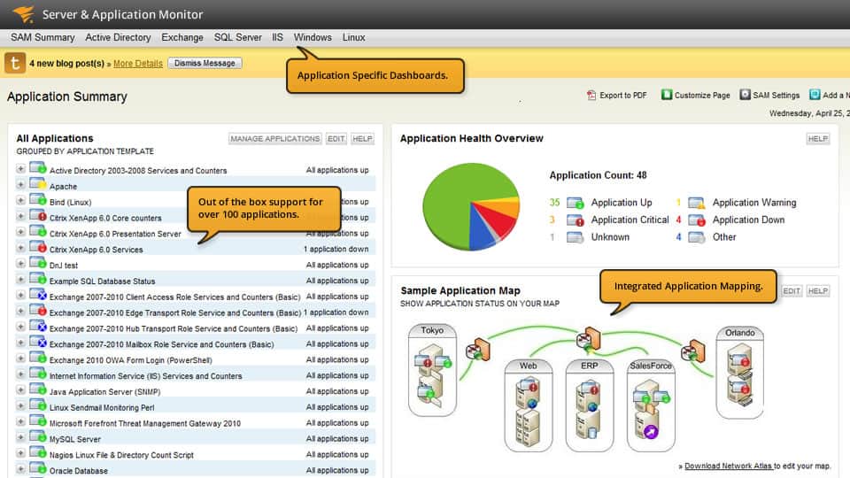Follow the More Details link
The width and height of the screenshot is (850, 478).
click(138, 64)
